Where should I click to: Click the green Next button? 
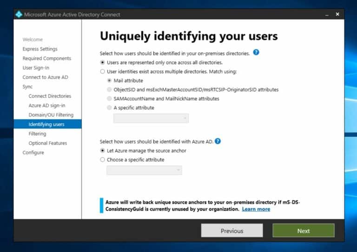click(x=304, y=230)
